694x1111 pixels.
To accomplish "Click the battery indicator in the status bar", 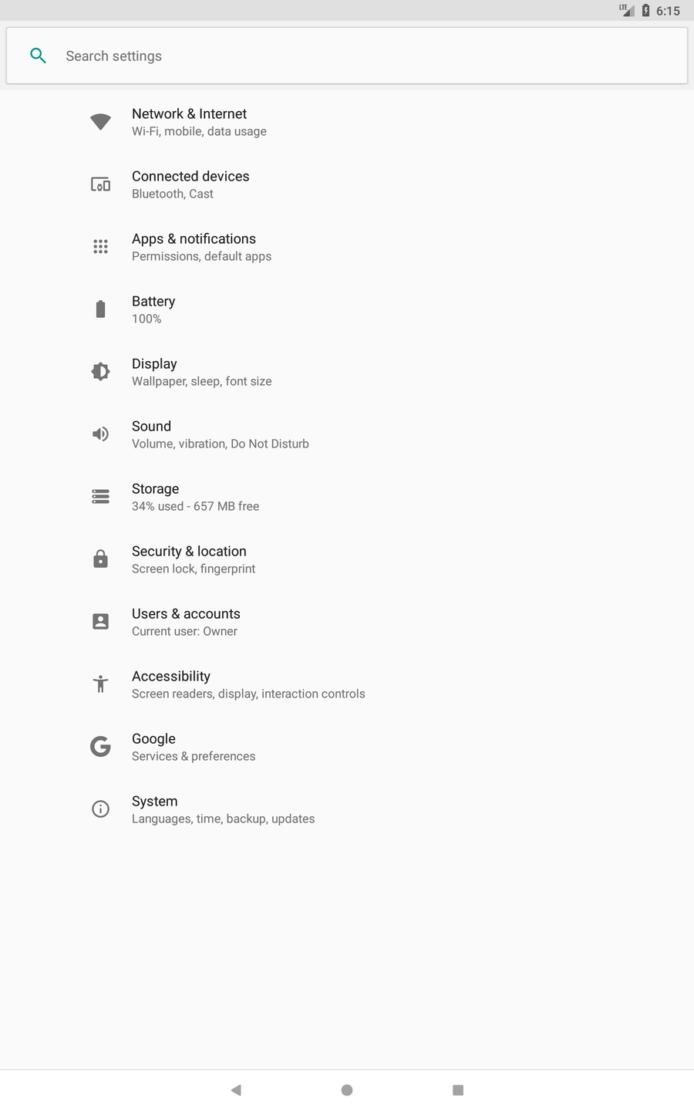I will (x=645, y=11).
